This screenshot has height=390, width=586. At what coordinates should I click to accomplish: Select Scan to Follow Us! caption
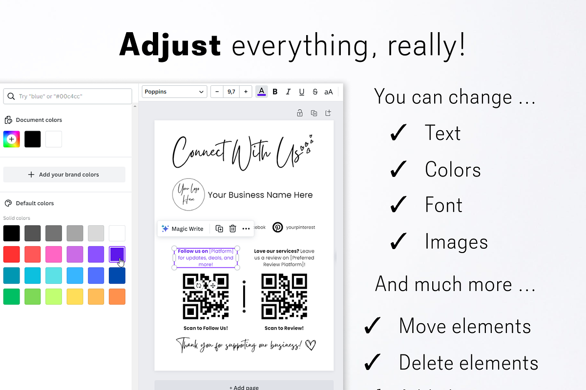tap(206, 328)
